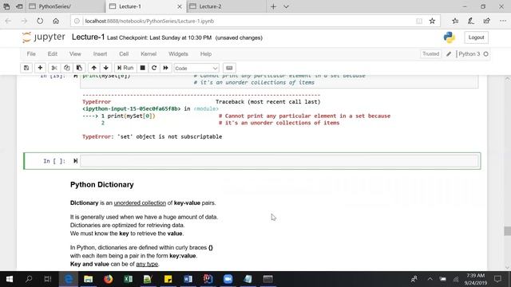511x287 pixels.
Task: Open the favorites hub icon
Action: (x=455, y=22)
